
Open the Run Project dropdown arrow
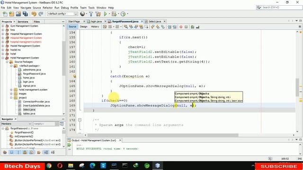tap(109, 14)
